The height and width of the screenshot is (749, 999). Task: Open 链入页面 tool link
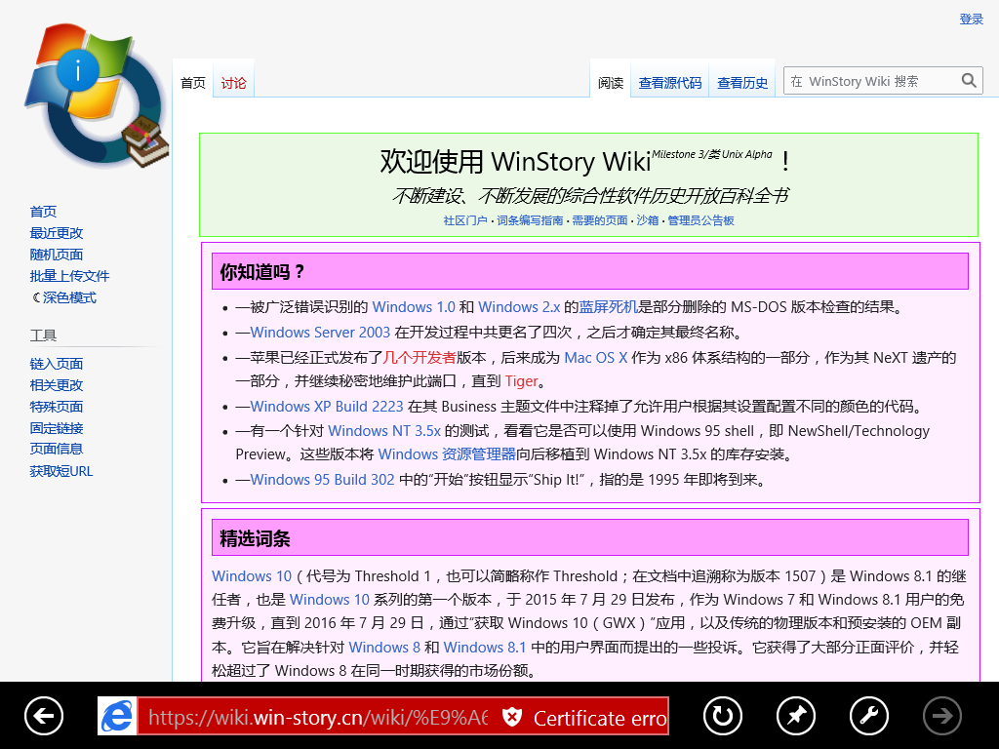56,364
